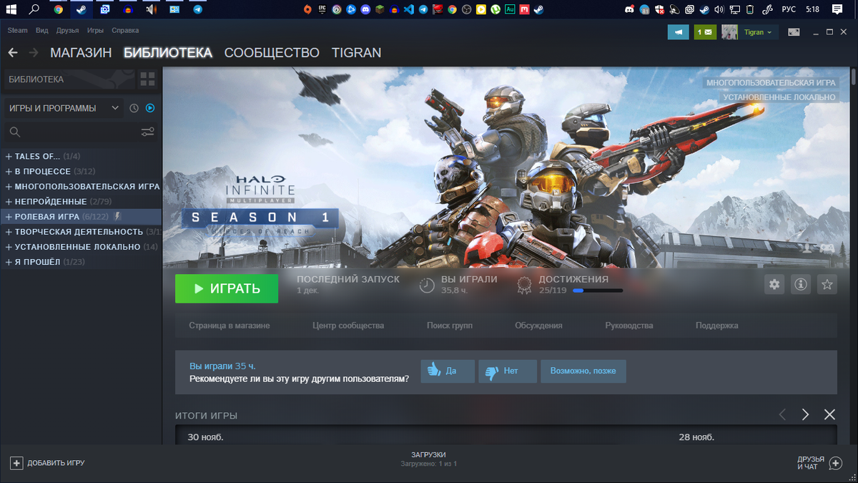
Task: Show next game summary arrow
Action: [806, 415]
